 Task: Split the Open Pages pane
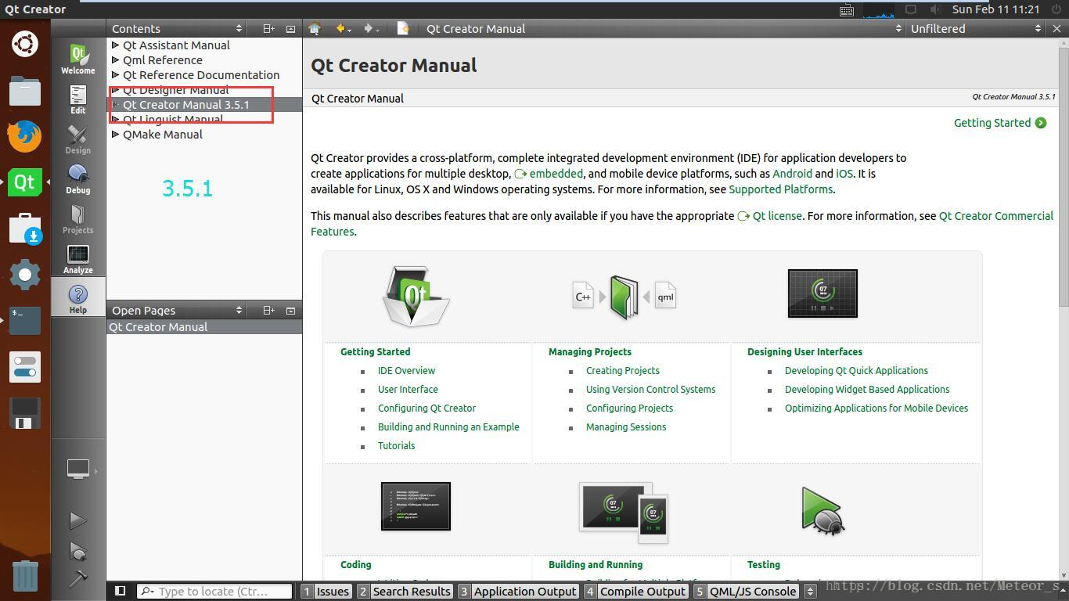pyautogui.click(x=268, y=310)
